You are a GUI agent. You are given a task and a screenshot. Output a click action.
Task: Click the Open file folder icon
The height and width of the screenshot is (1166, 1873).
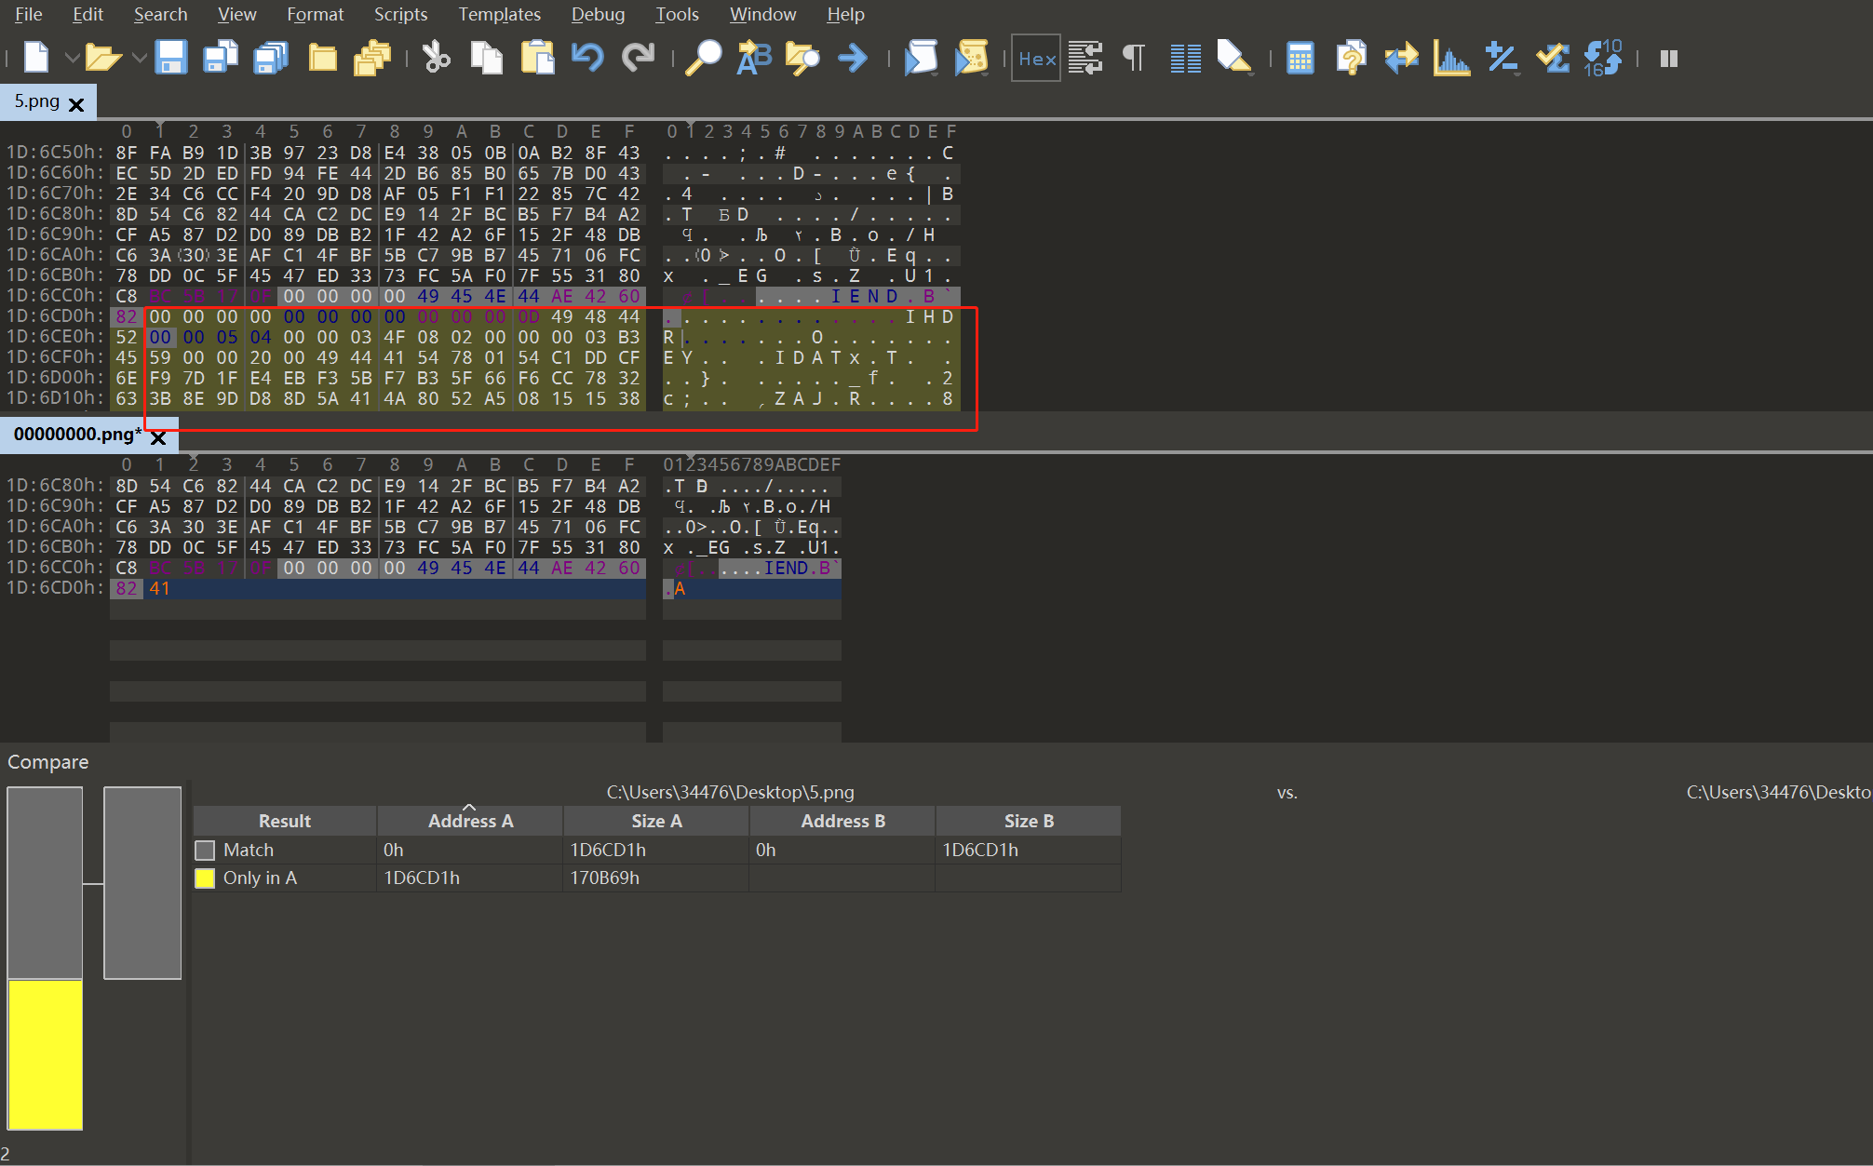102,58
